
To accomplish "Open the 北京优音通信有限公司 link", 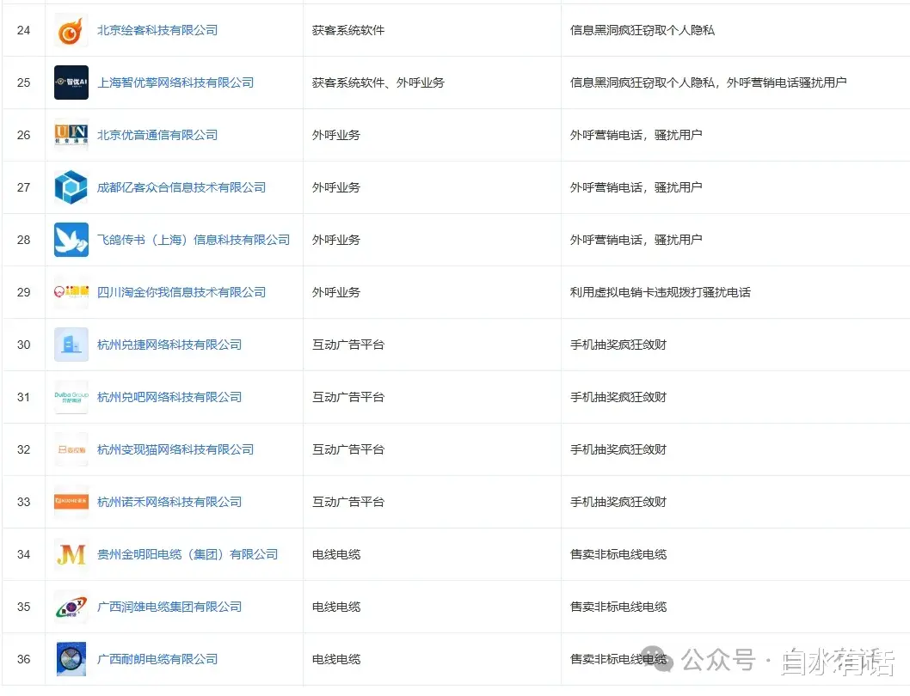I will pyautogui.click(x=157, y=135).
